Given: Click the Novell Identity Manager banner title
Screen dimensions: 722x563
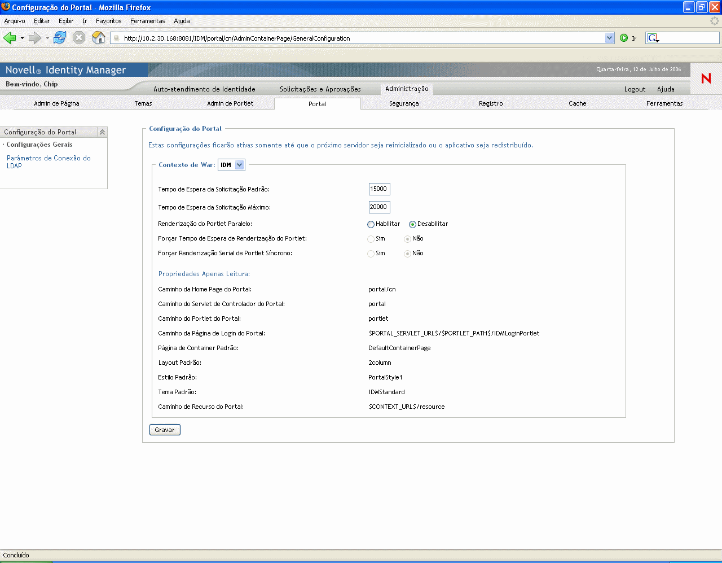Looking at the screenshot, I should (x=65, y=70).
